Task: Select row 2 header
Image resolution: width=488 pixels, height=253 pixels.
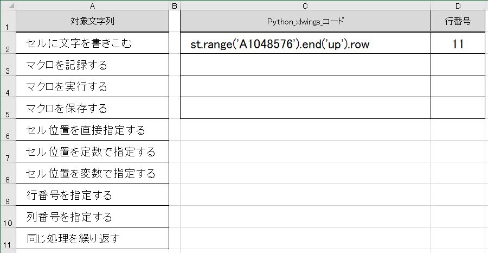Action: pyautogui.click(x=8, y=43)
